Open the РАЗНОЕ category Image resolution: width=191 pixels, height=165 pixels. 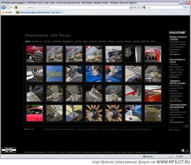click(93, 41)
